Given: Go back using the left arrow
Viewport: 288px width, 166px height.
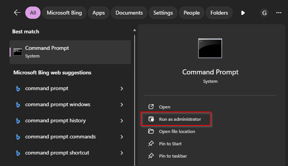Looking at the screenshot, I should pyautogui.click(x=17, y=13).
